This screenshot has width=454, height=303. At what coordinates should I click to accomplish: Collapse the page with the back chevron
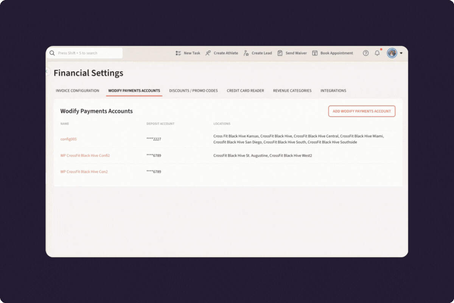pos(47,71)
